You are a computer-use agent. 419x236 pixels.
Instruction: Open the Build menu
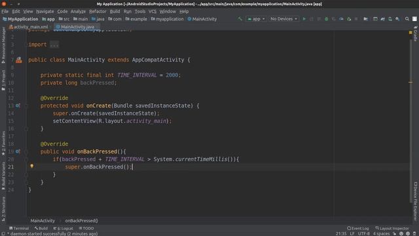(x=115, y=12)
